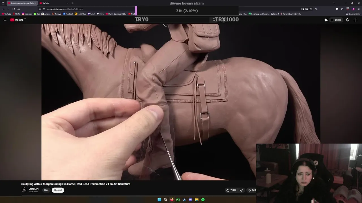Click the screenshot camera icon in toolbar

pyautogui.click(x=316, y=9)
